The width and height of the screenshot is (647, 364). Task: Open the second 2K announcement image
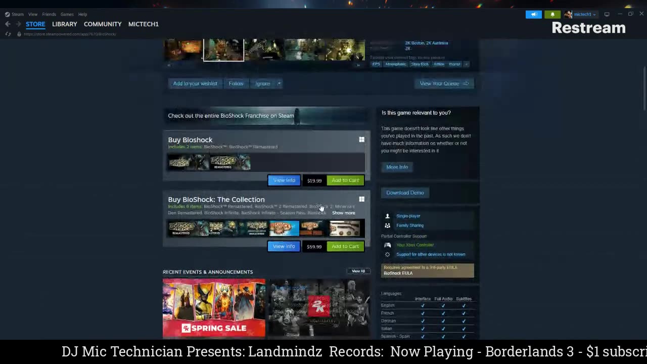[x=319, y=308]
